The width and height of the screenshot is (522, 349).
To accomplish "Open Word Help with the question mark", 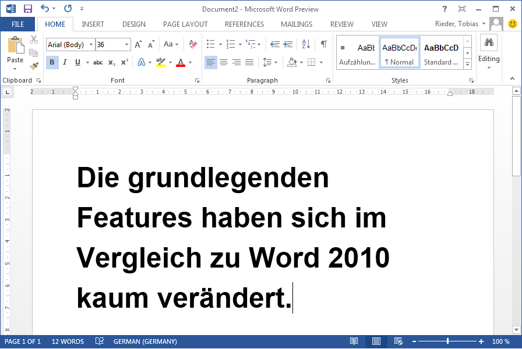I will click(445, 9).
